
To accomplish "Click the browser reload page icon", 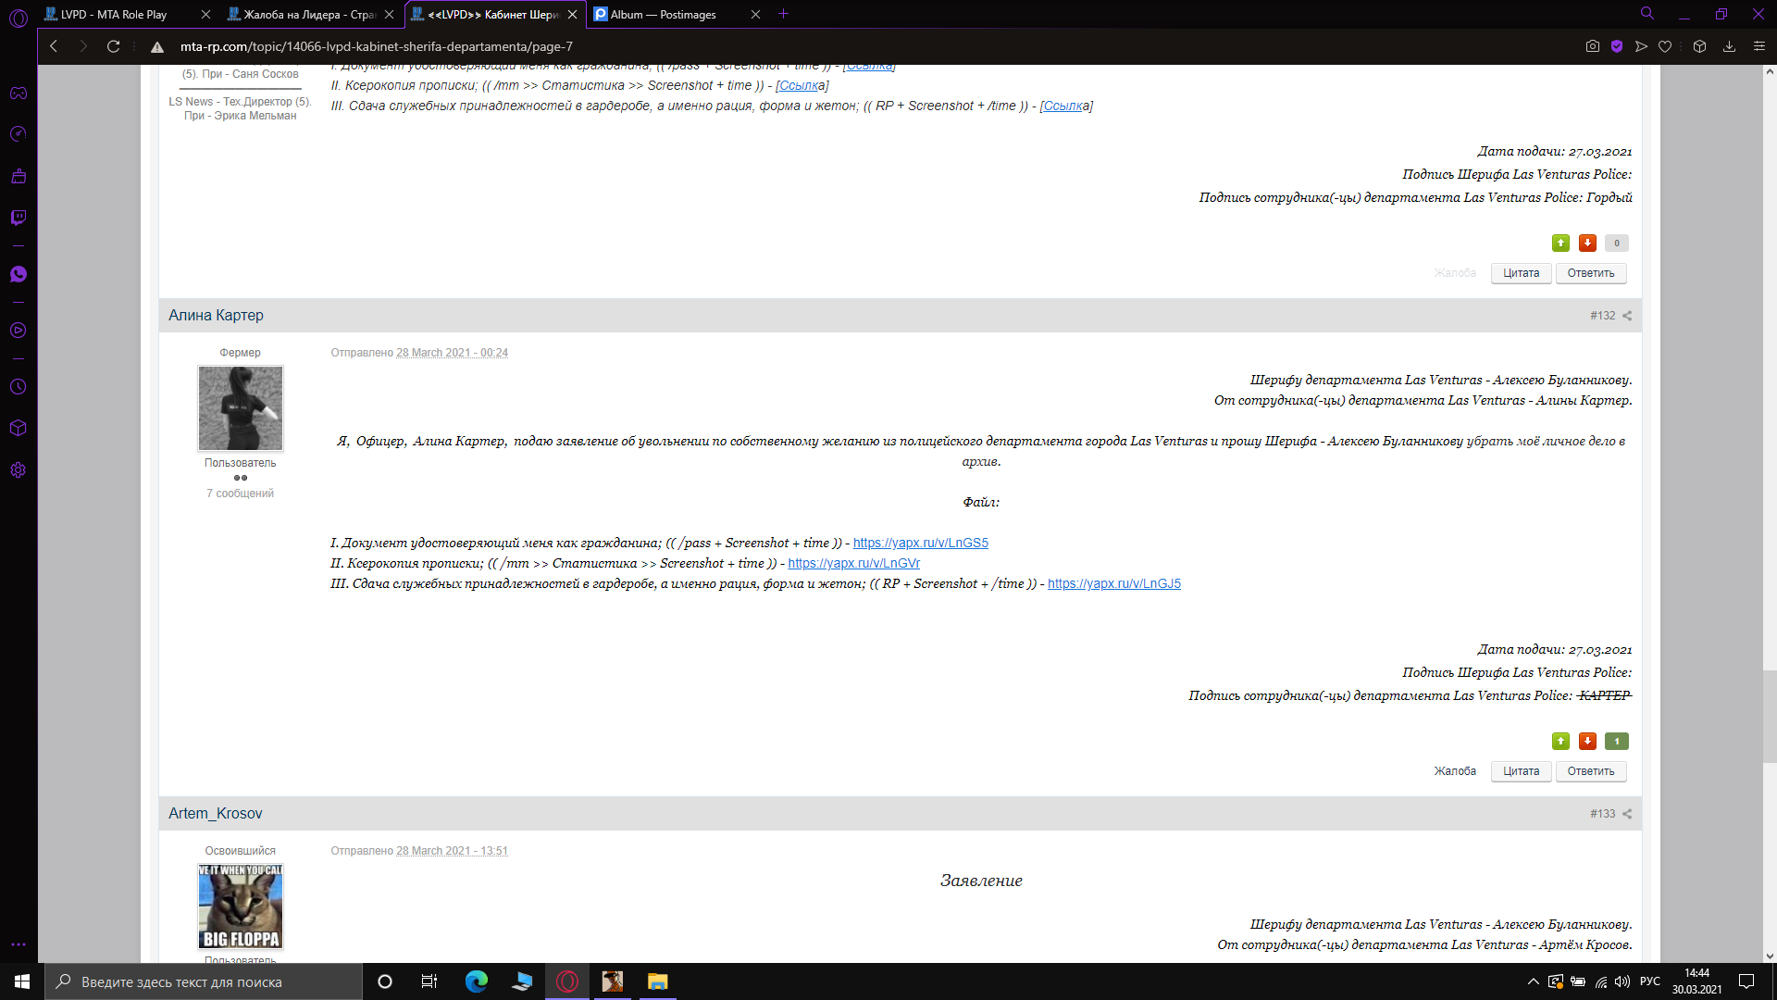I will pos(113,46).
